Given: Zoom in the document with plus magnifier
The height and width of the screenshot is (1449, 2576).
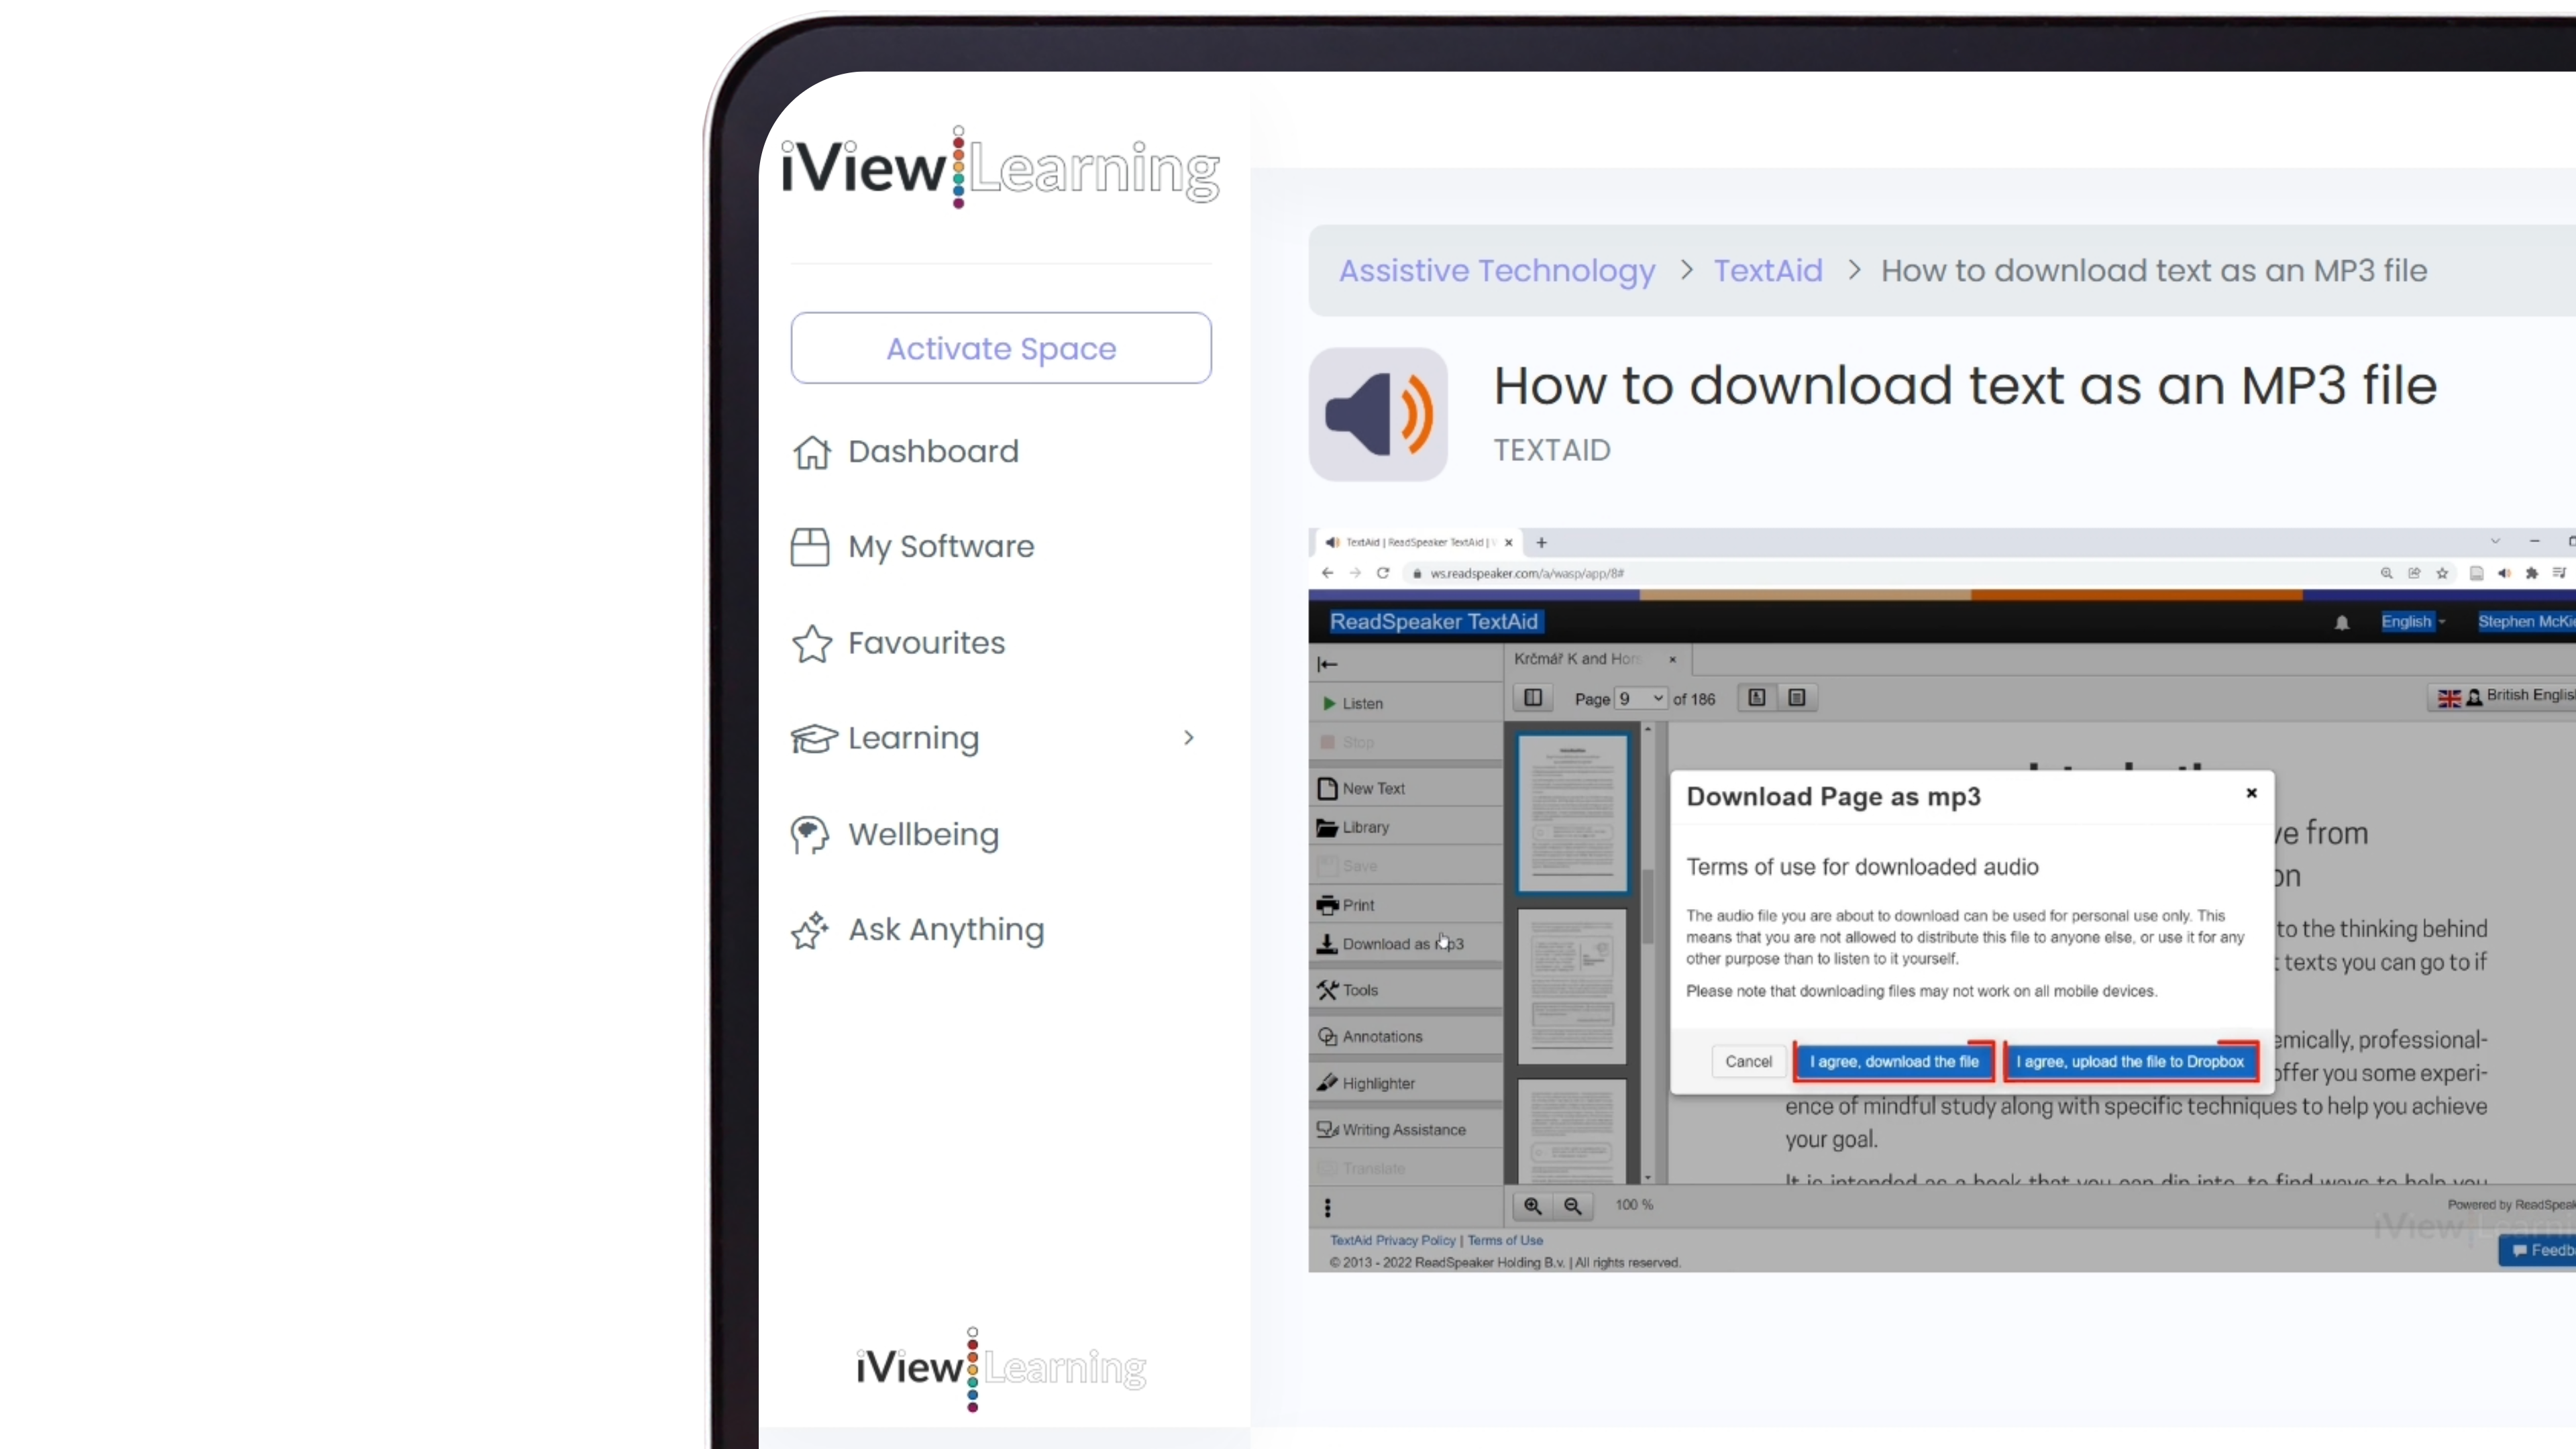Looking at the screenshot, I should tap(1533, 1207).
